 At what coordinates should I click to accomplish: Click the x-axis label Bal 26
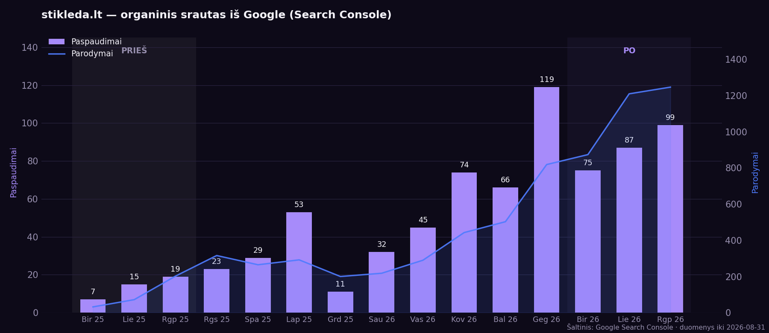506,320
